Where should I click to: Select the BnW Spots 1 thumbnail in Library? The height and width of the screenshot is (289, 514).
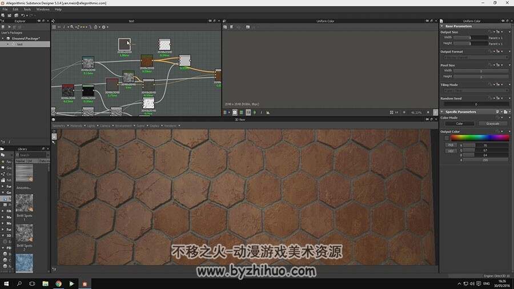pos(24,203)
